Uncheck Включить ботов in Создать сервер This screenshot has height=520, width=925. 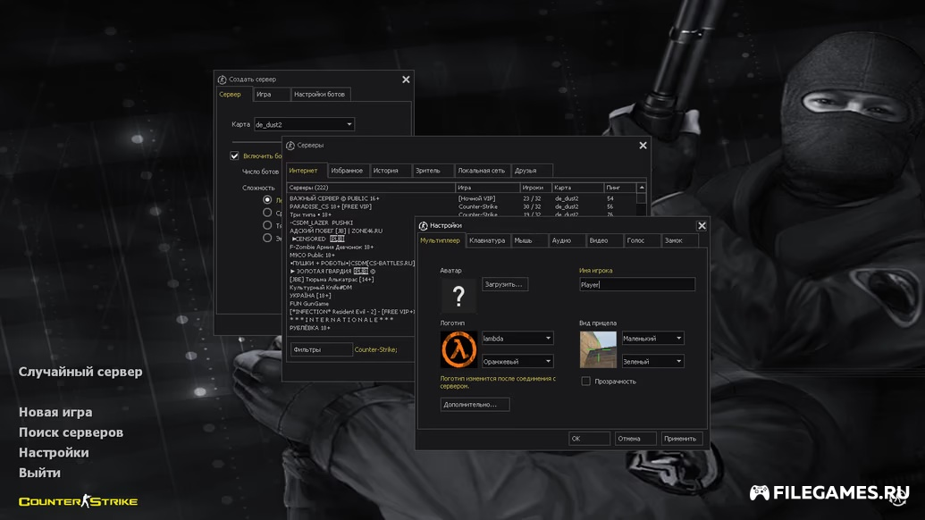tap(234, 155)
